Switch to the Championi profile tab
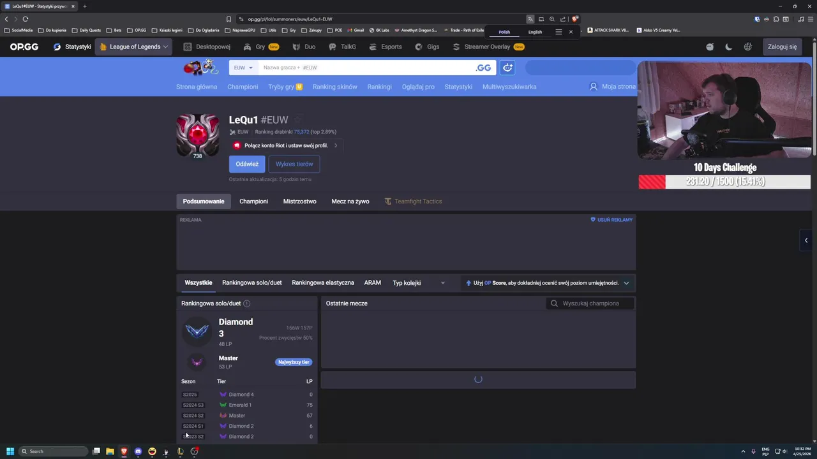Image resolution: width=817 pixels, height=459 pixels. pyautogui.click(x=253, y=201)
